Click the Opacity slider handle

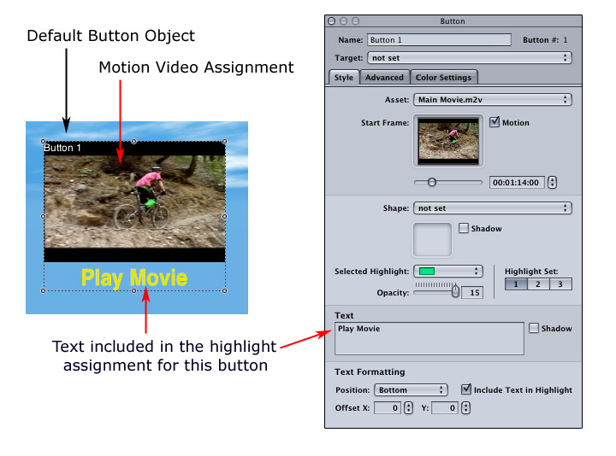(454, 291)
